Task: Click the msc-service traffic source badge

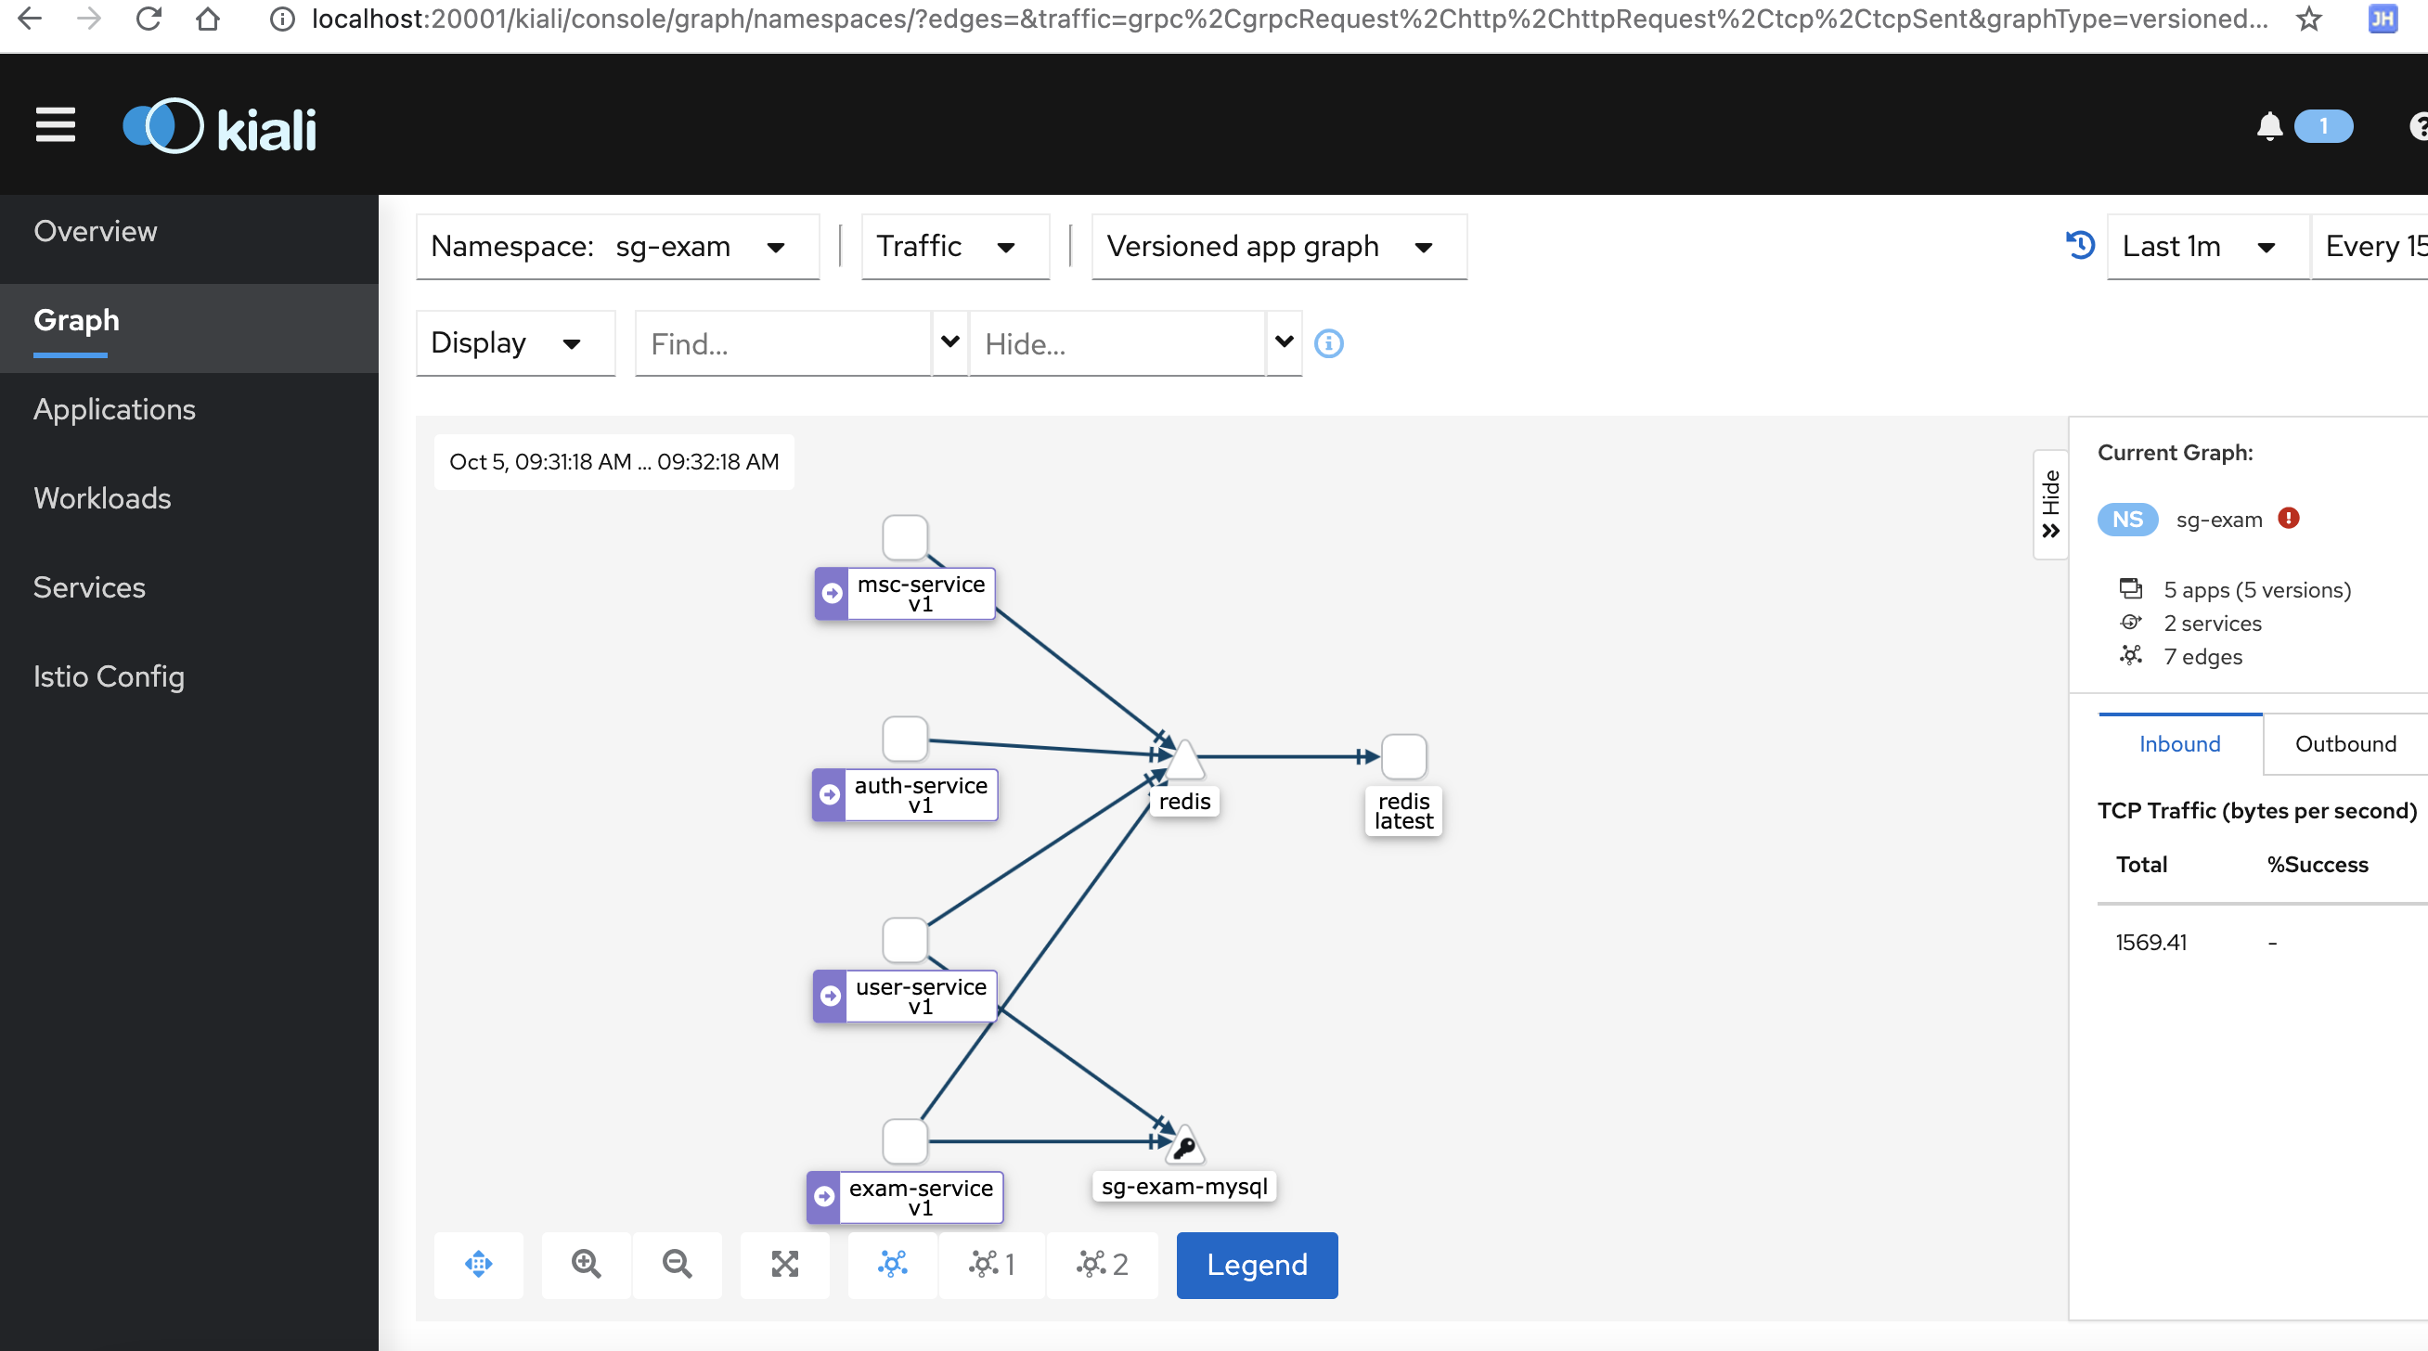Action: 832,594
